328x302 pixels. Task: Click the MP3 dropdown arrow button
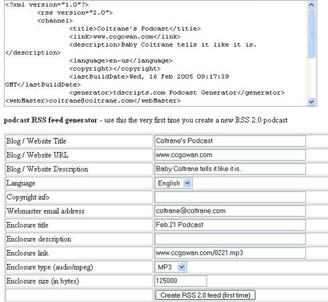tap(182, 267)
